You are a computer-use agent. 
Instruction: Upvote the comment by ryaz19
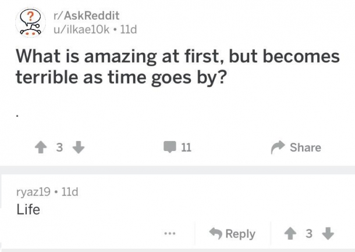coord(290,233)
